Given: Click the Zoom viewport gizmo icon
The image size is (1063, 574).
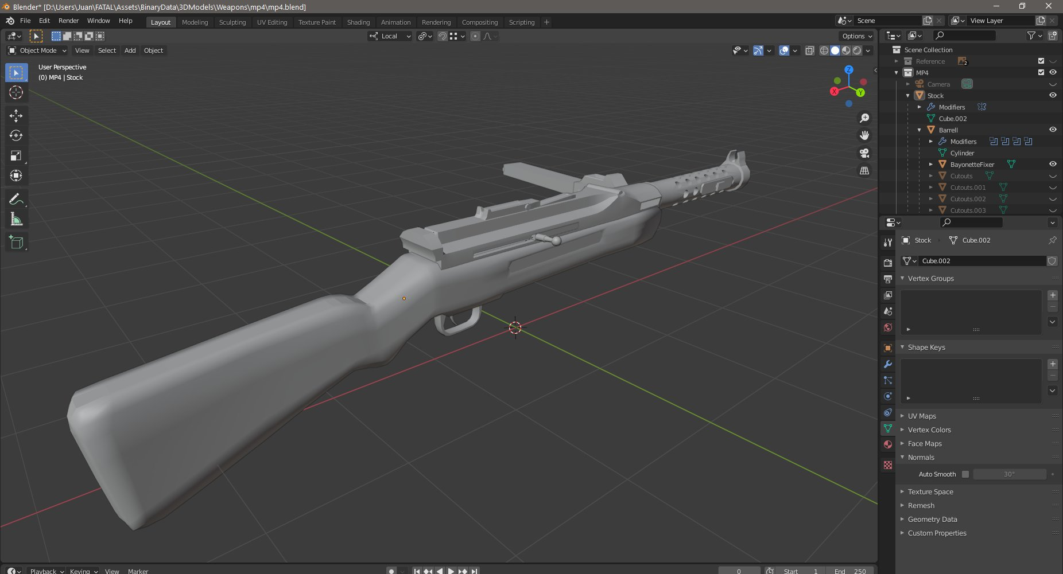Looking at the screenshot, I should point(864,118).
